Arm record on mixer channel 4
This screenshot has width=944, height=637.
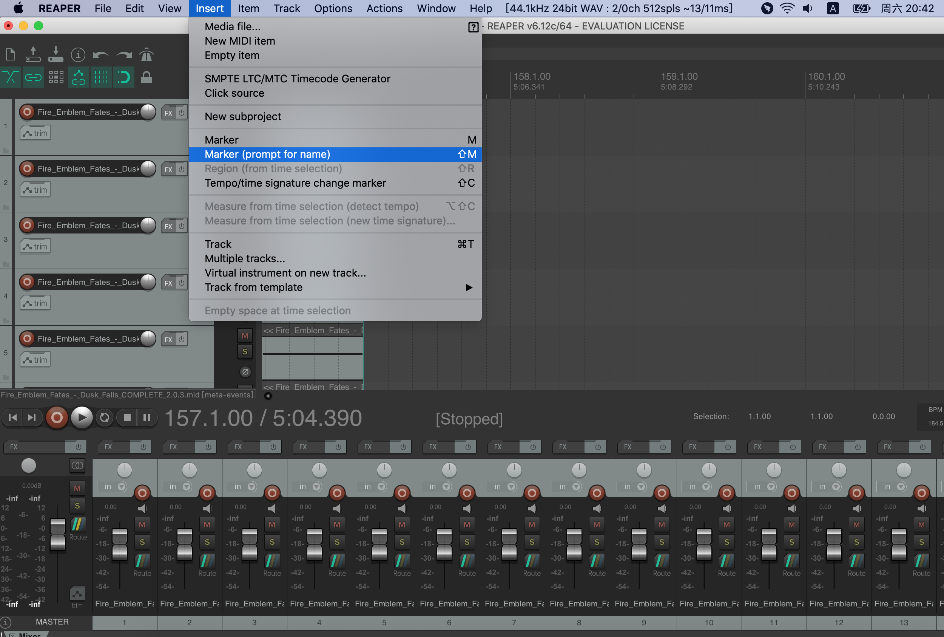click(x=337, y=493)
